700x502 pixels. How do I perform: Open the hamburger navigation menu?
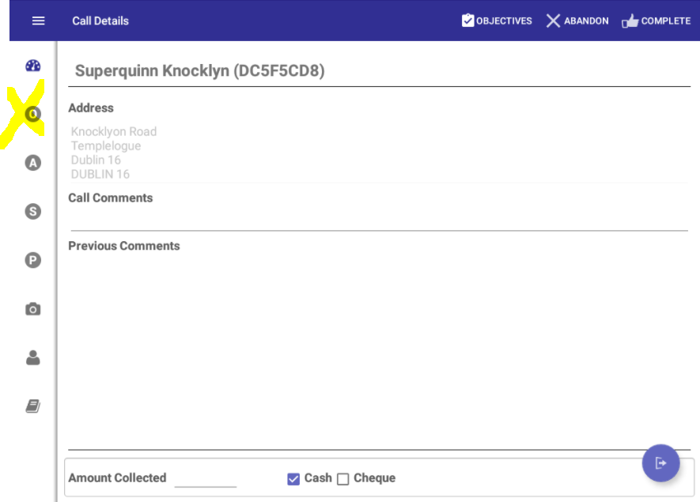tap(39, 21)
